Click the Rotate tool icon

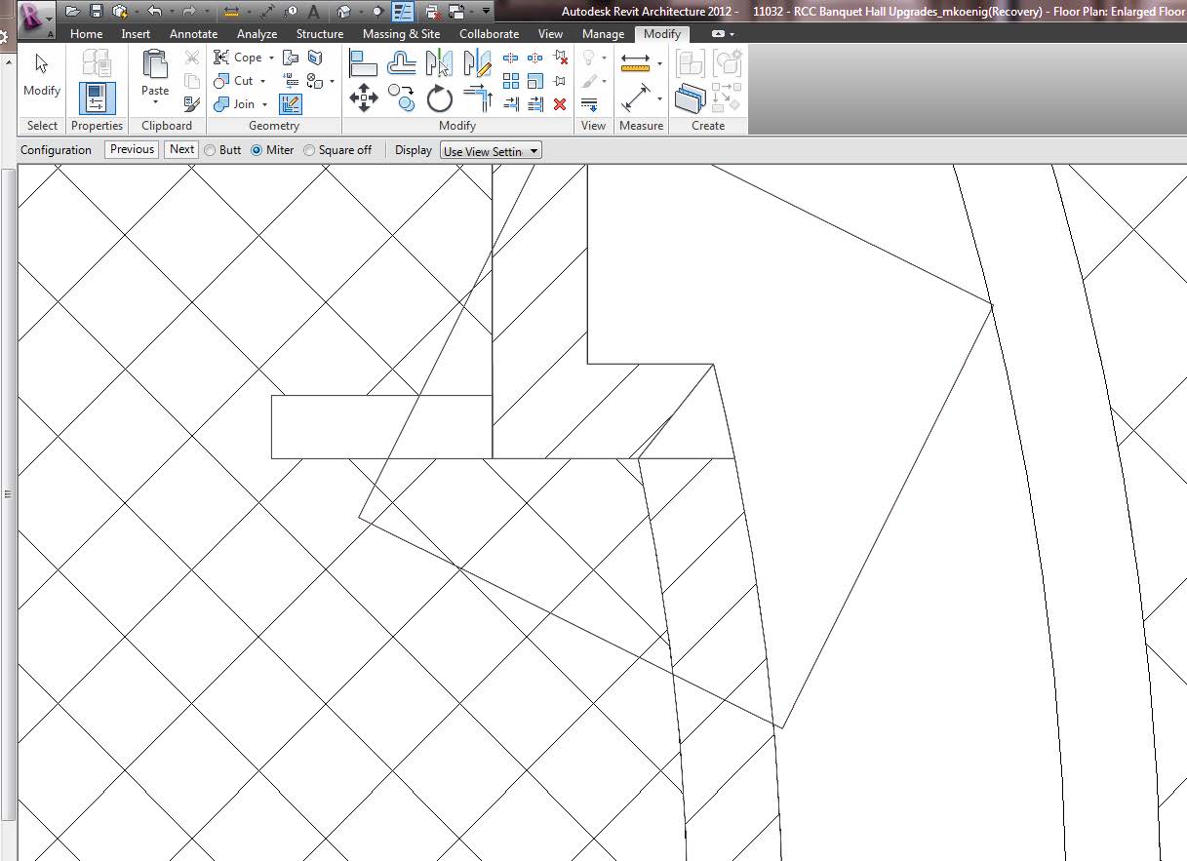point(440,98)
